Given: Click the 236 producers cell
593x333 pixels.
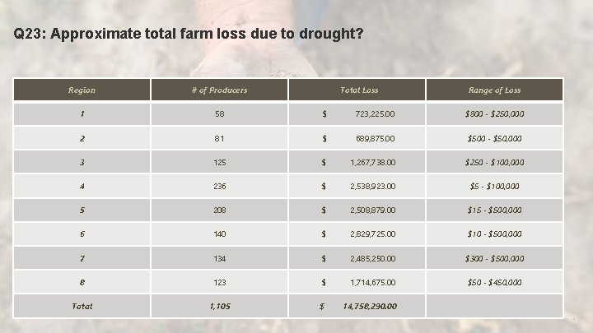Looking at the screenshot, I should (219, 187).
